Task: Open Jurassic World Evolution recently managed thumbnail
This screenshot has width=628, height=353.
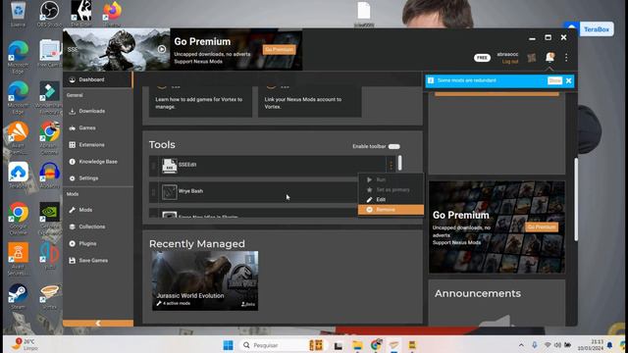Action: (x=205, y=280)
